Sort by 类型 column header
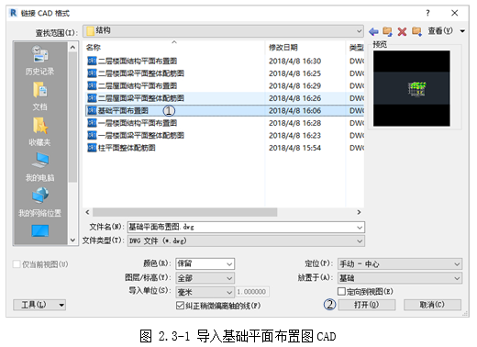This screenshot has height=347, width=477. [x=357, y=48]
